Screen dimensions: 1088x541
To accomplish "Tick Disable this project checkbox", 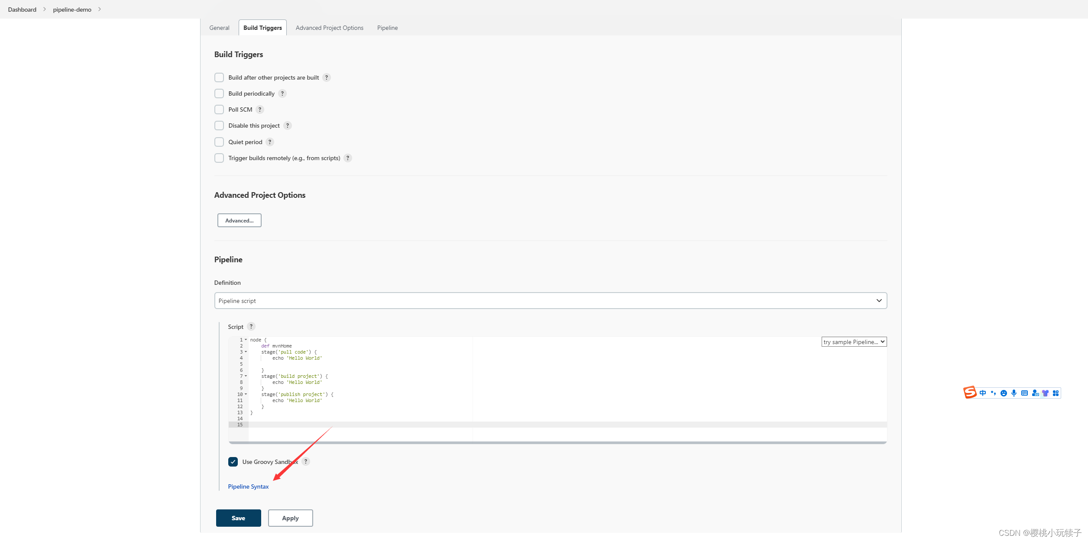I will click(219, 126).
